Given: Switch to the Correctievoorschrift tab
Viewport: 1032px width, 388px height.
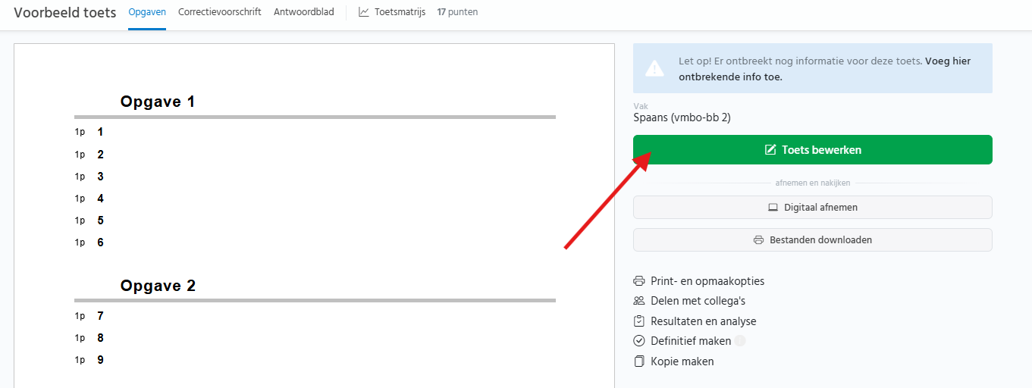Looking at the screenshot, I should [x=220, y=12].
